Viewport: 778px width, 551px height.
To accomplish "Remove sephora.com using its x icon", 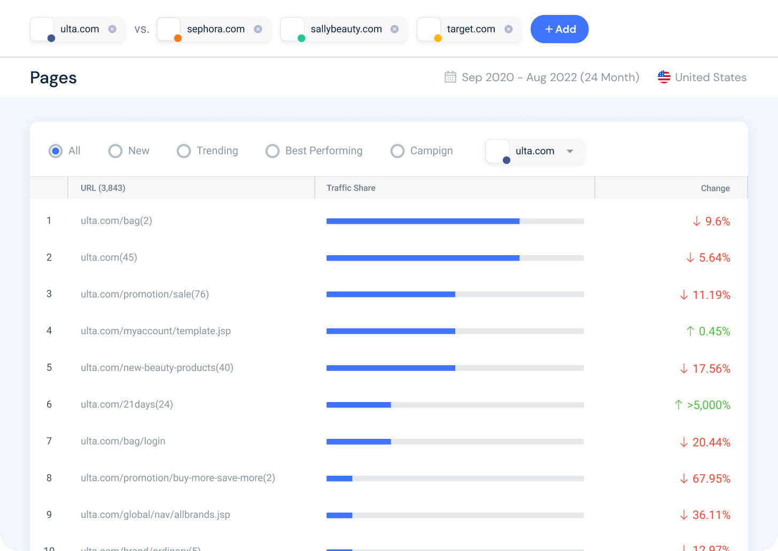I will [x=258, y=29].
